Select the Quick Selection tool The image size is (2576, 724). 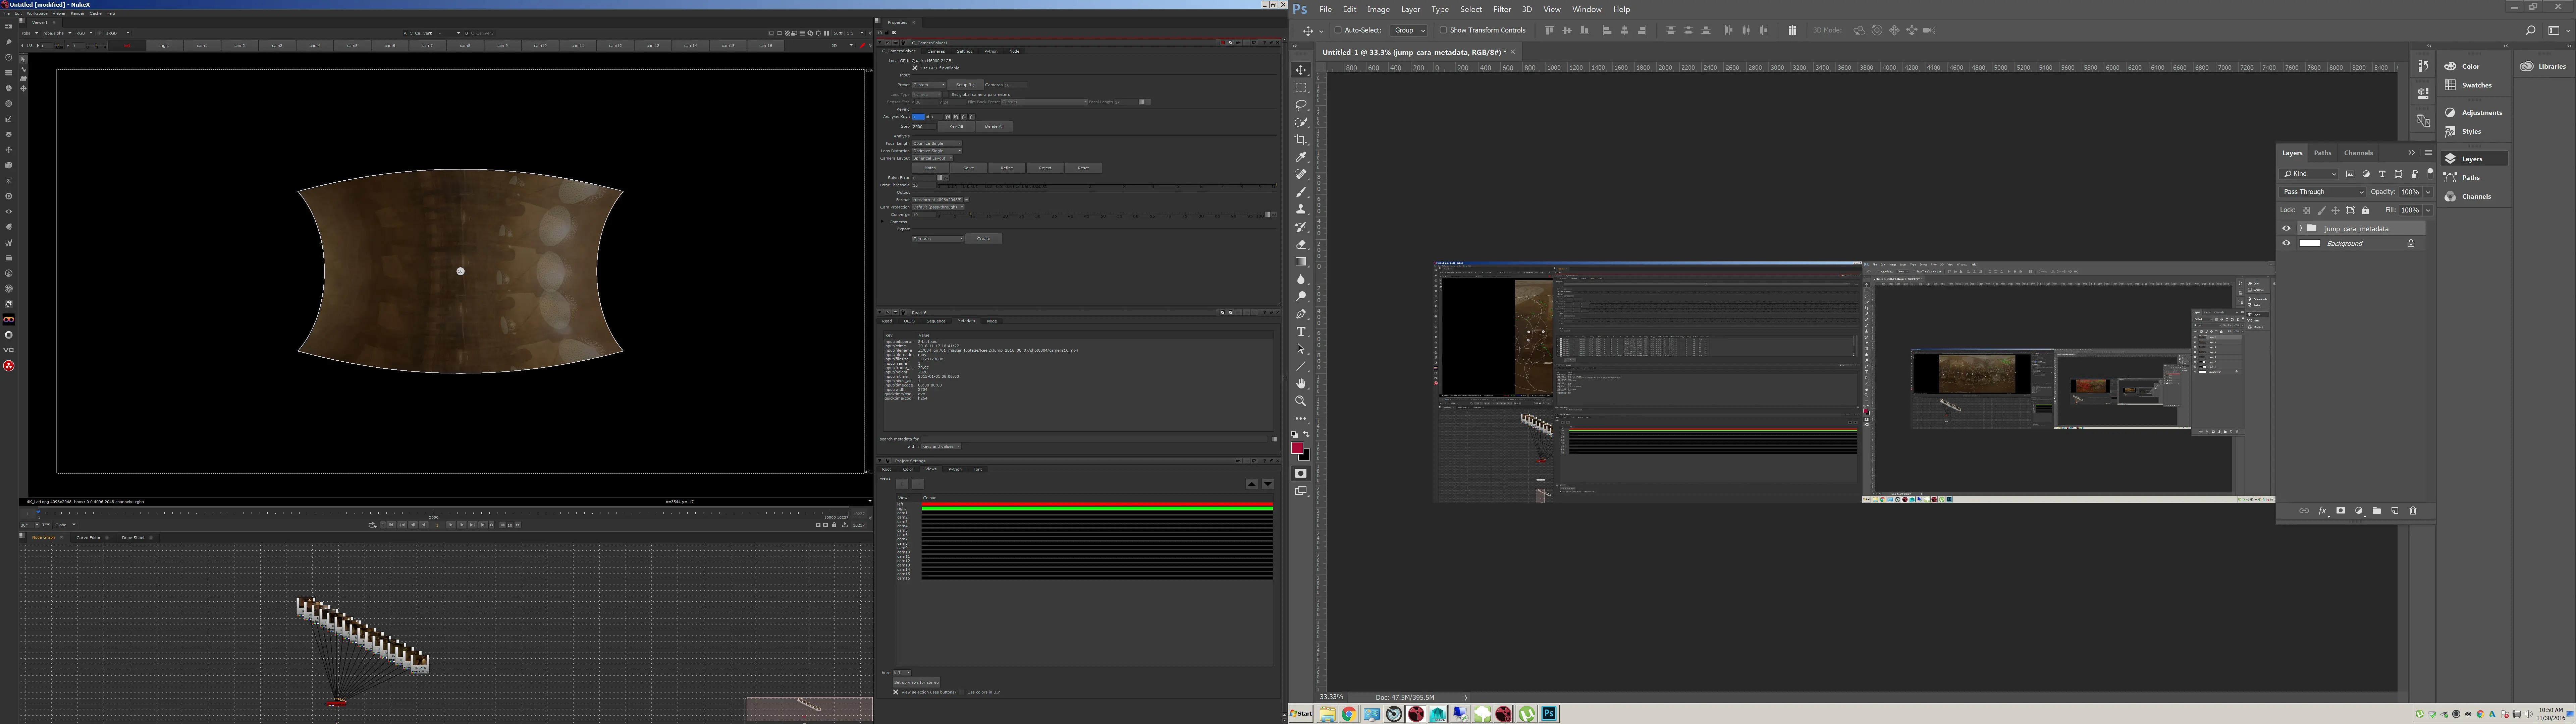1301,122
